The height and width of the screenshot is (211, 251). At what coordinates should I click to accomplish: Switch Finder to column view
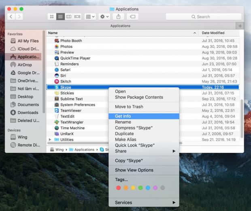pyautogui.click(x=68, y=17)
